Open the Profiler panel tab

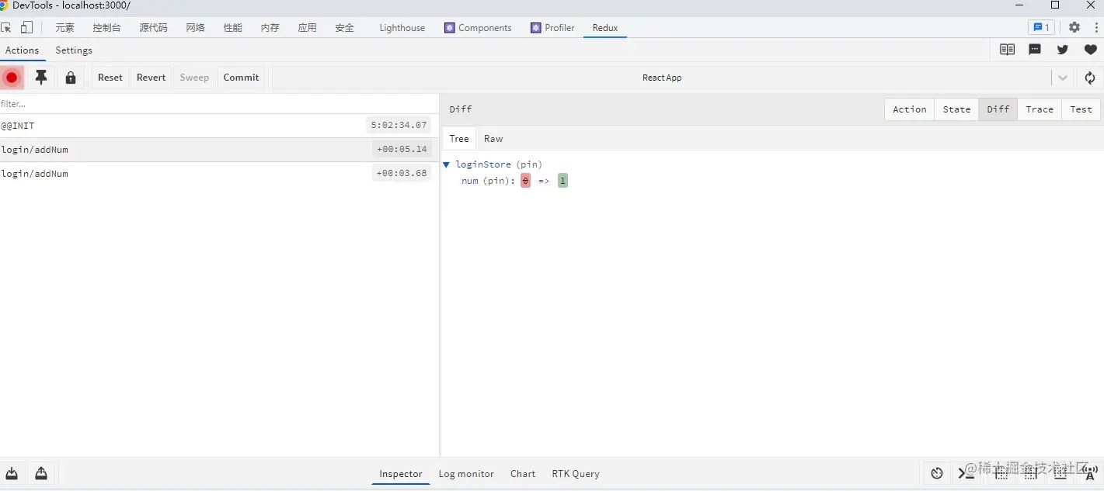click(552, 28)
